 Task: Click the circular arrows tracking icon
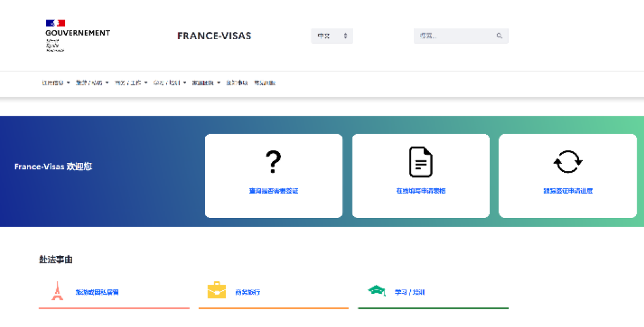[x=567, y=162]
